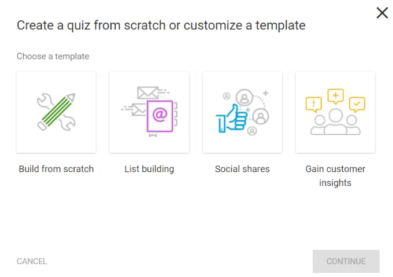Pick the Social shares label
The image size is (393, 277).
242,169
